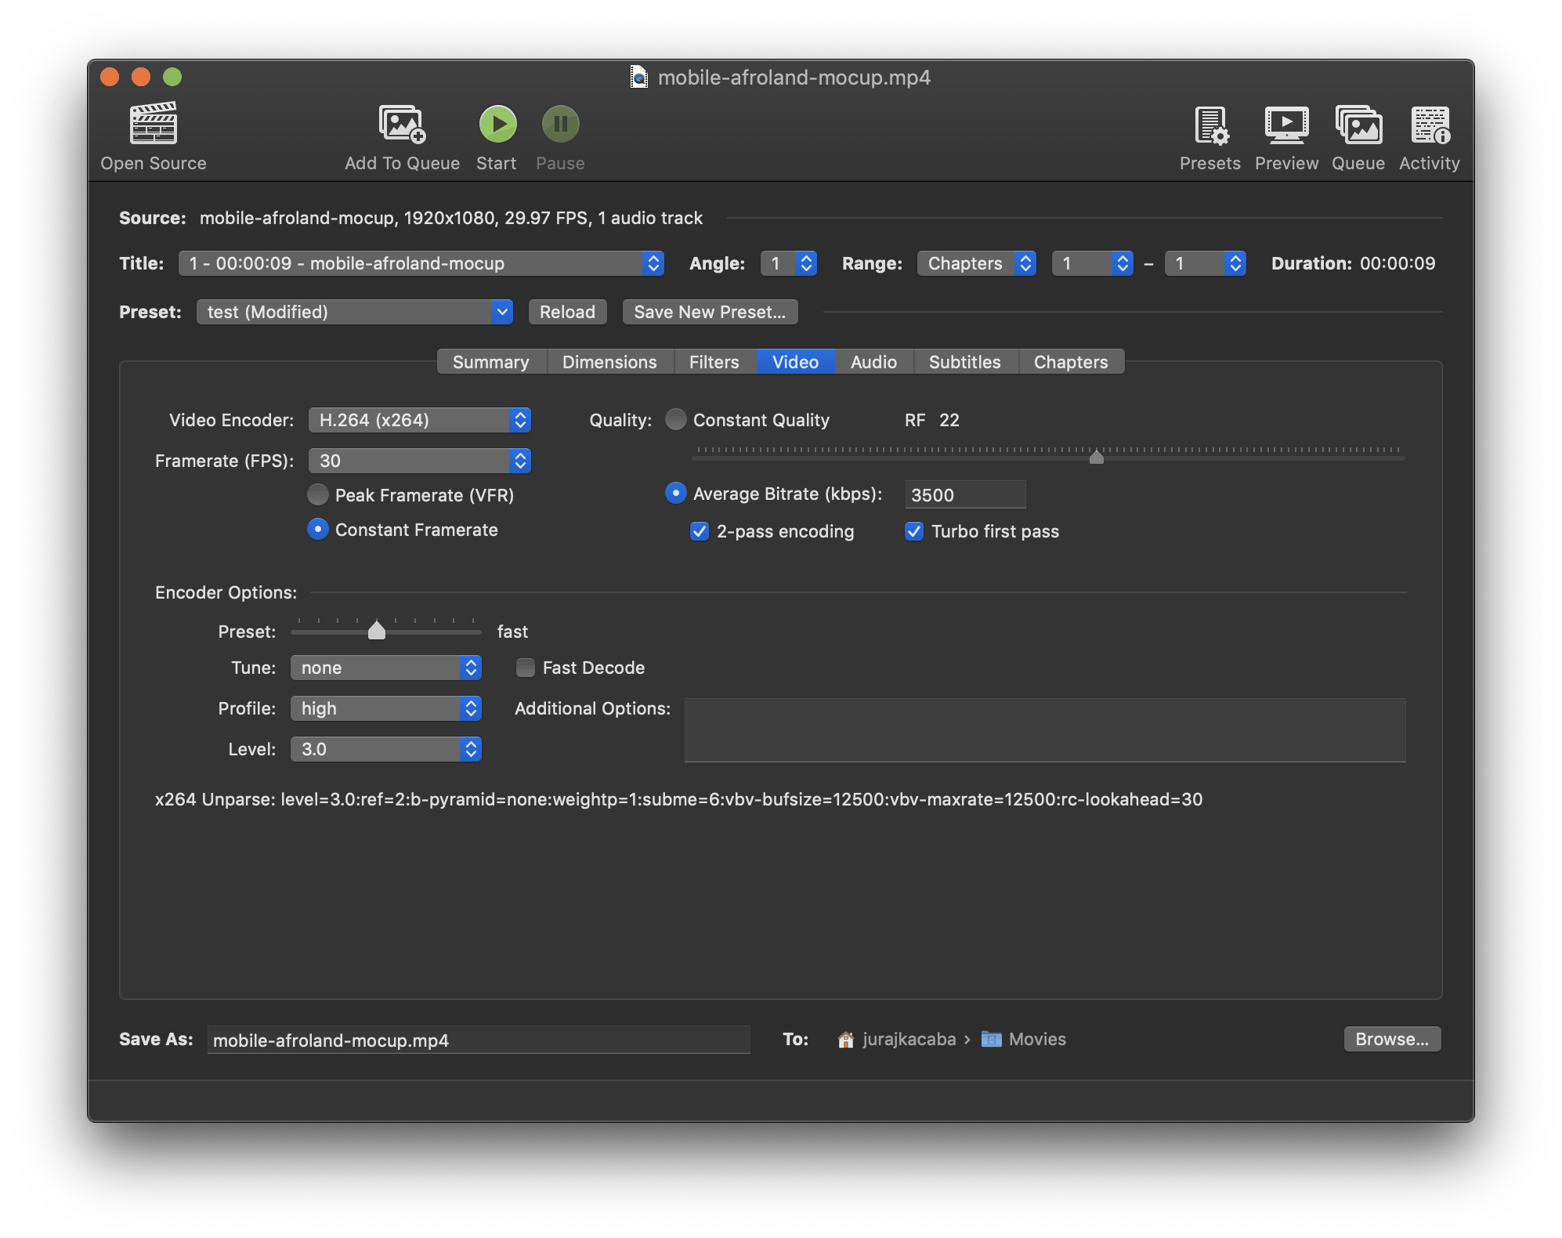The image size is (1562, 1238).
Task: Click the Average Bitrate 3500 field
Action: pos(965,494)
